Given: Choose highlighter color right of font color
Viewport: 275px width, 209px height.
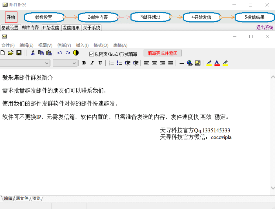Looking at the screenshot, I should [x=225, y=63].
